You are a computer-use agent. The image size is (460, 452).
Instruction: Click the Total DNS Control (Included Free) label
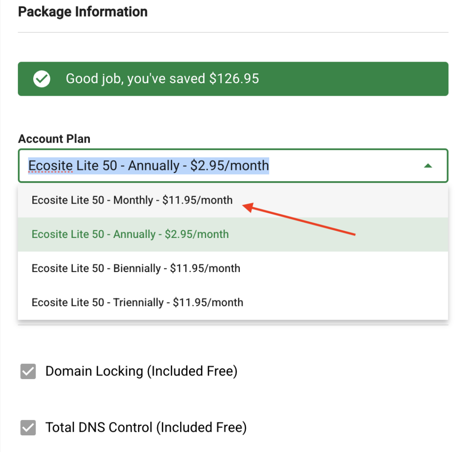[x=146, y=427]
